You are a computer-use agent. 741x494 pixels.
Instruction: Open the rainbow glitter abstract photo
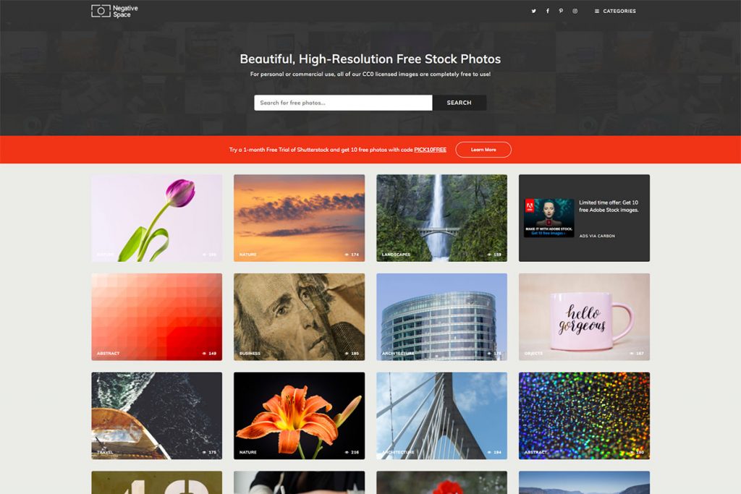pos(584,416)
